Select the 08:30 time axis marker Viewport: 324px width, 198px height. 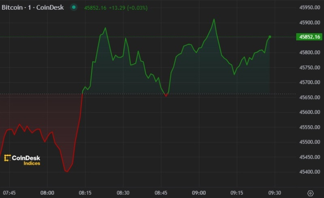[123, 193]
